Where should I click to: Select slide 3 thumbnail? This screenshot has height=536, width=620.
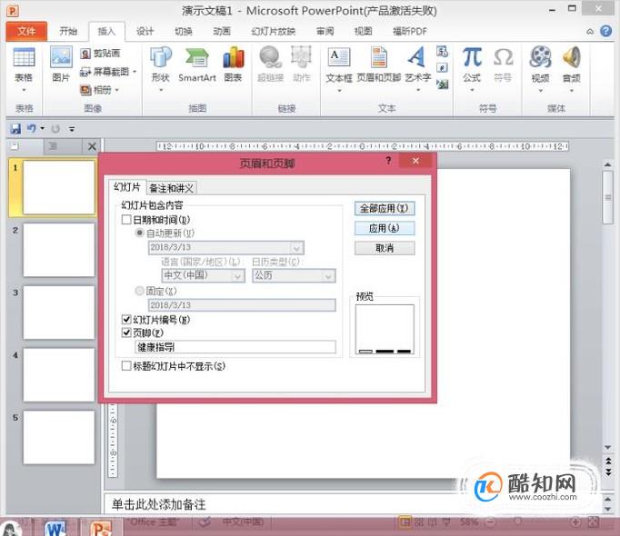point(58,313)
